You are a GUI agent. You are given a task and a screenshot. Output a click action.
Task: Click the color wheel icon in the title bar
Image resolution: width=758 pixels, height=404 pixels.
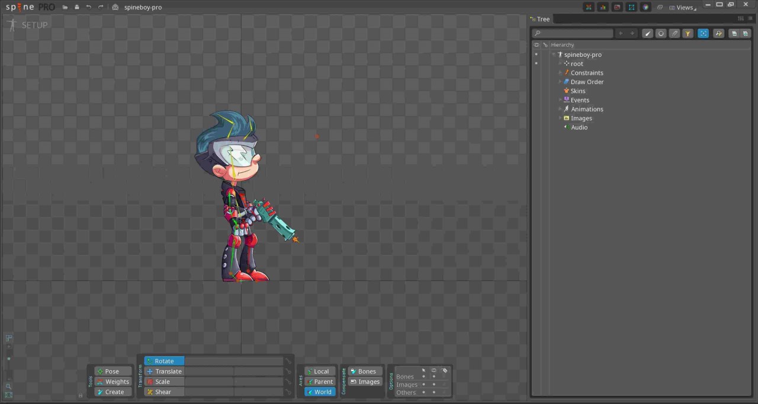[x=645, y=7]
